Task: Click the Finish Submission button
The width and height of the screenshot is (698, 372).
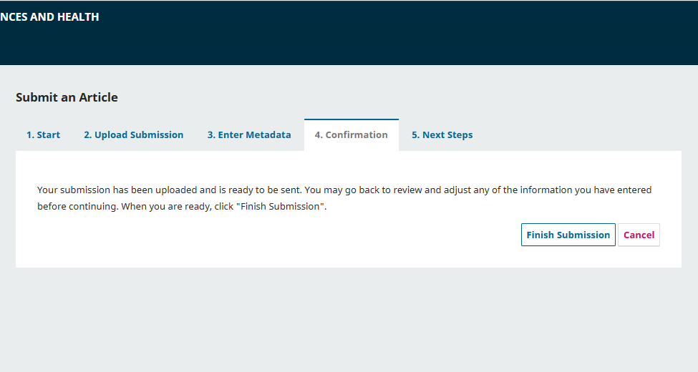Action: (568, 235)
